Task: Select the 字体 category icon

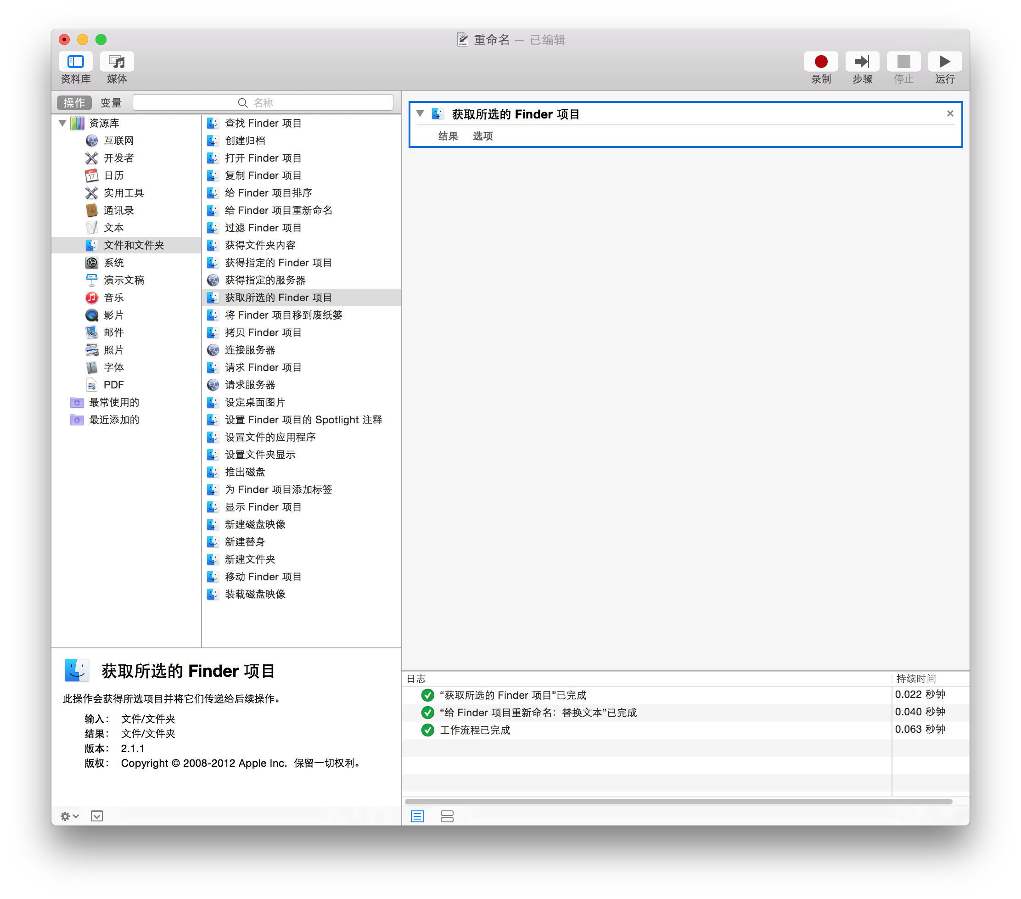Action: click(91, 367)
